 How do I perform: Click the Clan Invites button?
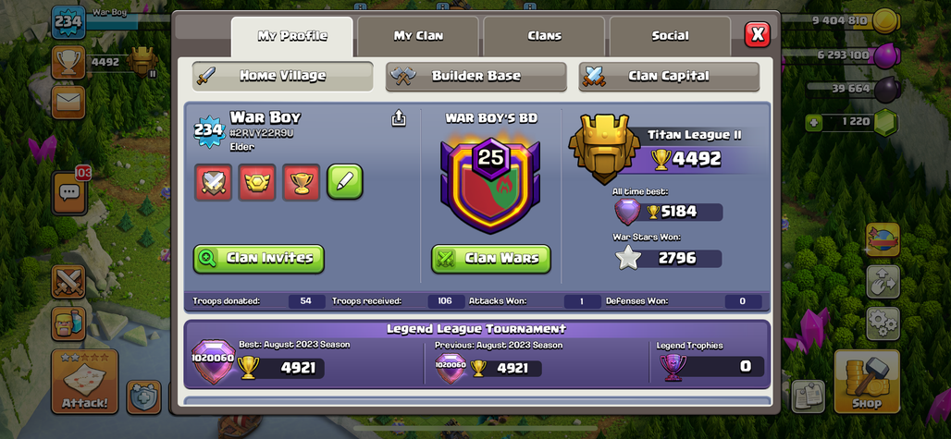259,259
